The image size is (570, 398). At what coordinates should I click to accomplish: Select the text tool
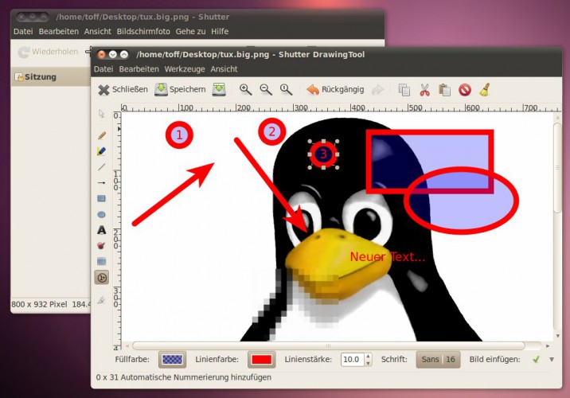coord(101,230)
